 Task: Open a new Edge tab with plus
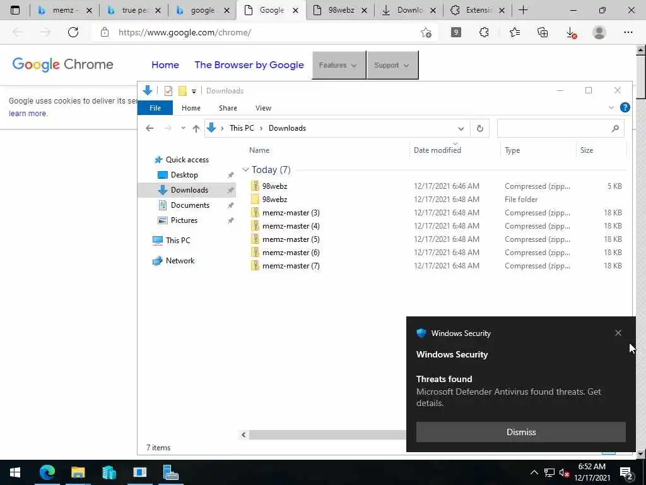[523, 10]
